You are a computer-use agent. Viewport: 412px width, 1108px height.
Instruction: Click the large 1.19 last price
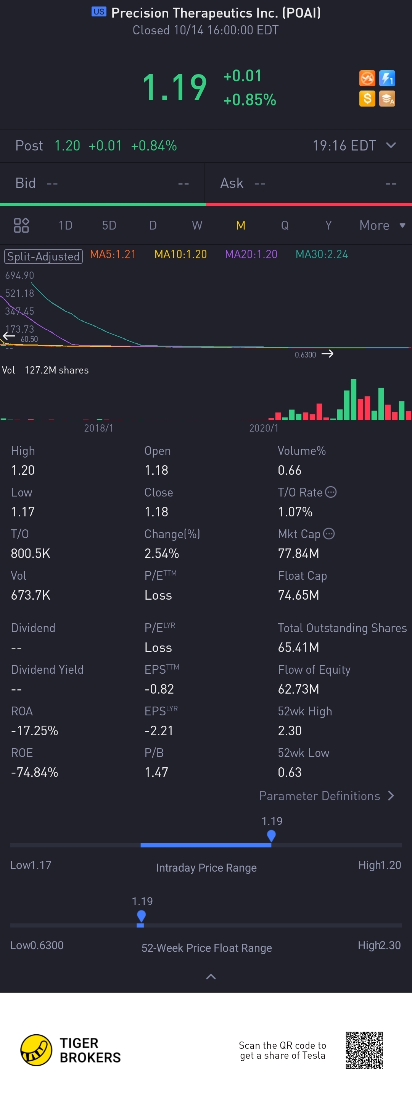[174, 87]
